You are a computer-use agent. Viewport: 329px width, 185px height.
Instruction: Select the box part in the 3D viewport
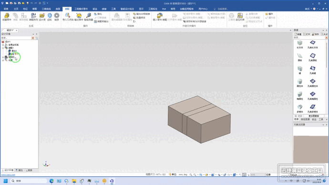click(x=199, y=120)
